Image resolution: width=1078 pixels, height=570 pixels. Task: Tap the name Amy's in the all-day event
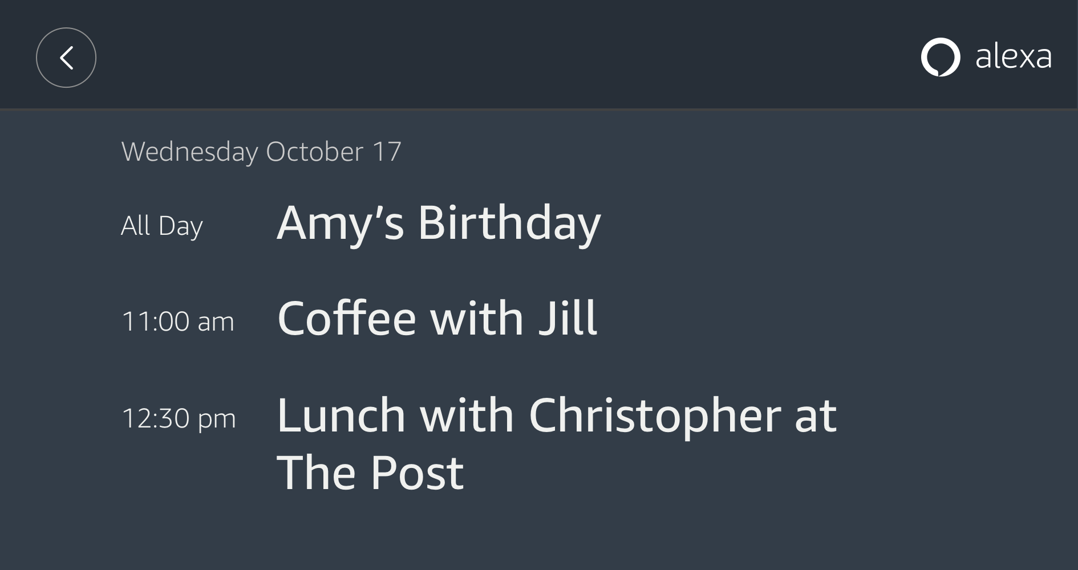pyautogui.click(x=341, y=223)
